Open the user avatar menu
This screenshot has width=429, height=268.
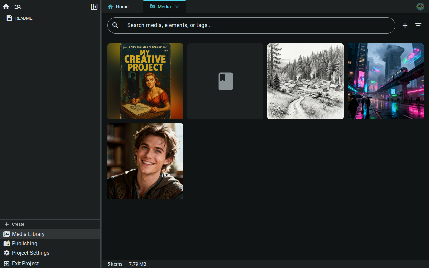click(x=420, y=7)
